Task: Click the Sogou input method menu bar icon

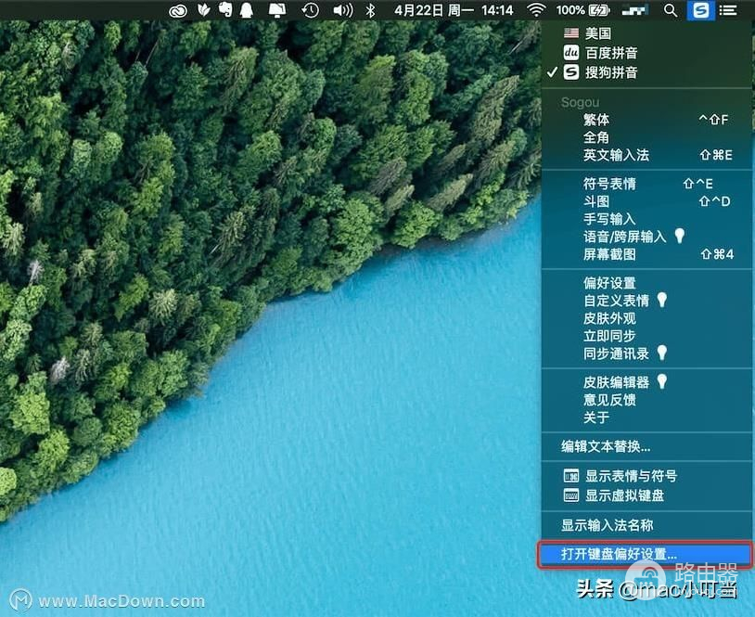Action: point(701,10)
